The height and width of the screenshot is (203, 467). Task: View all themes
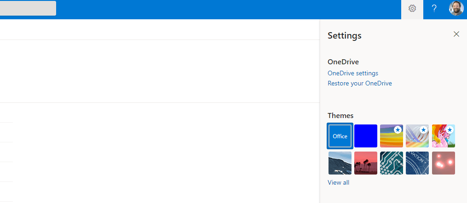click(x=338, y=182)
